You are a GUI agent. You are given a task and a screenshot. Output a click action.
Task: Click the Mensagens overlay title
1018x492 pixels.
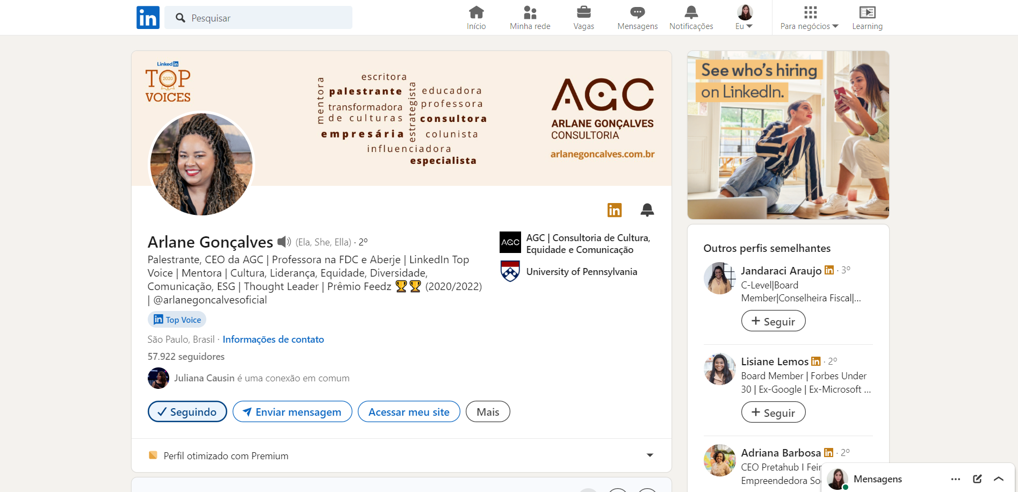(x=878, y=479)
